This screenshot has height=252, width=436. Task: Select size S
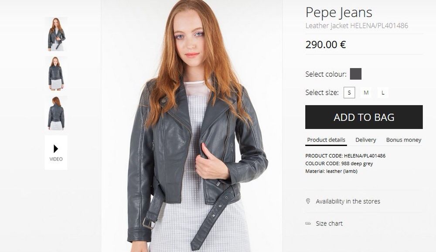click(349, 92)
